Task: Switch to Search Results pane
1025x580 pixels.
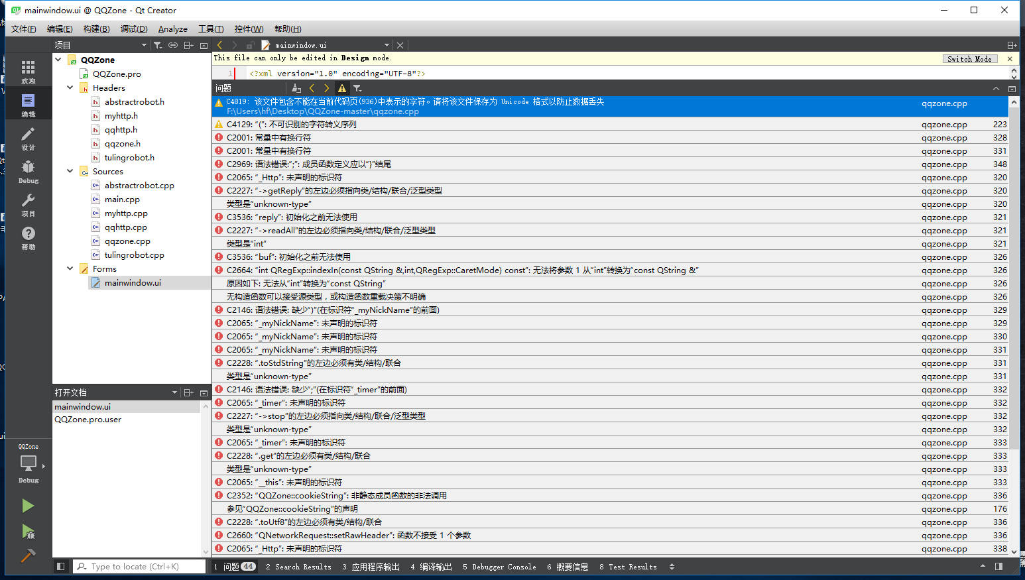Action: [298, 567]
